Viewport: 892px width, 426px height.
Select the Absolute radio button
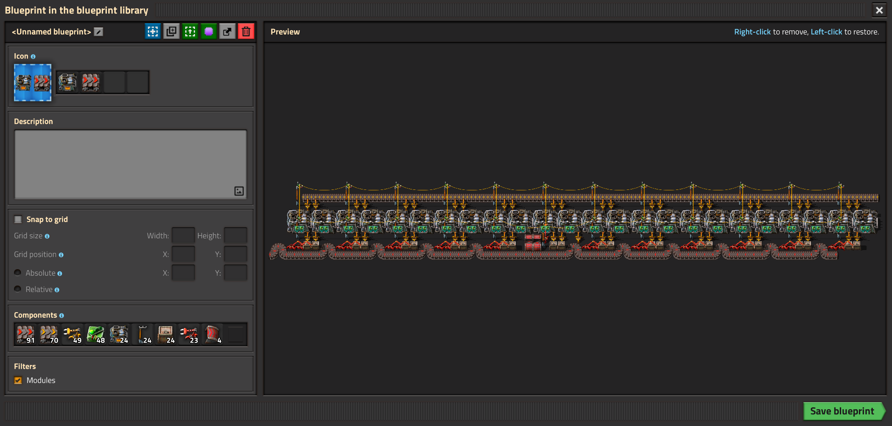click(18, 272)
